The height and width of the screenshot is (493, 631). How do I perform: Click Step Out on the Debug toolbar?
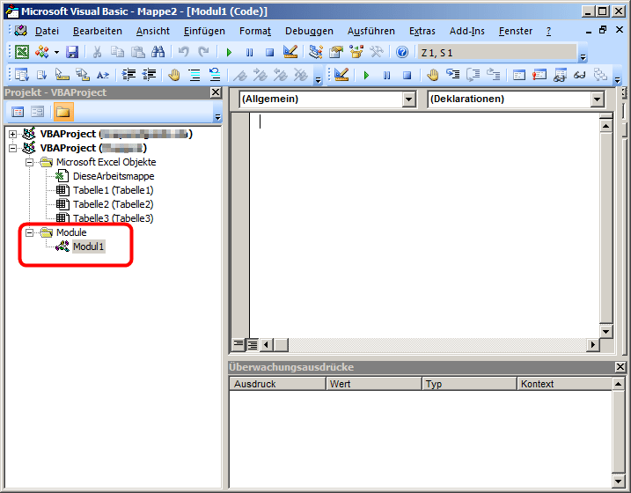(x=494, y=75)
